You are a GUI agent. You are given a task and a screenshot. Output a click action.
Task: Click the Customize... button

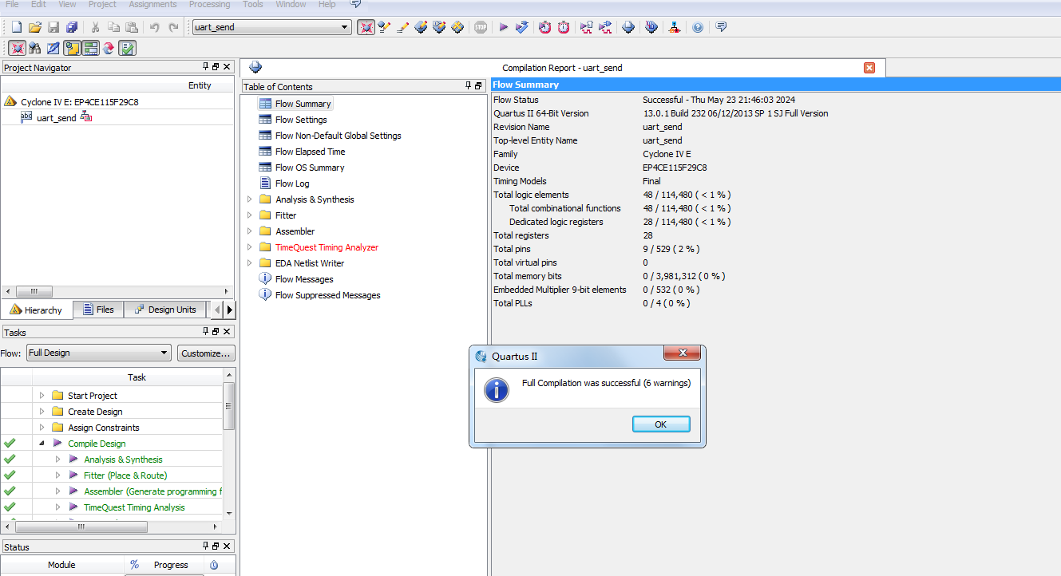pyautogui.click(x=206, y=353)
